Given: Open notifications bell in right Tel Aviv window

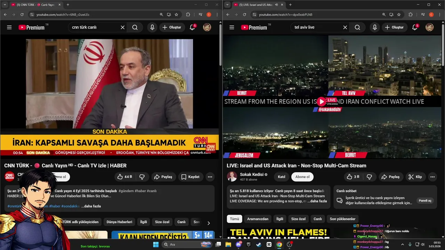Looking at the screenshot, I should (x=415, y=27).
